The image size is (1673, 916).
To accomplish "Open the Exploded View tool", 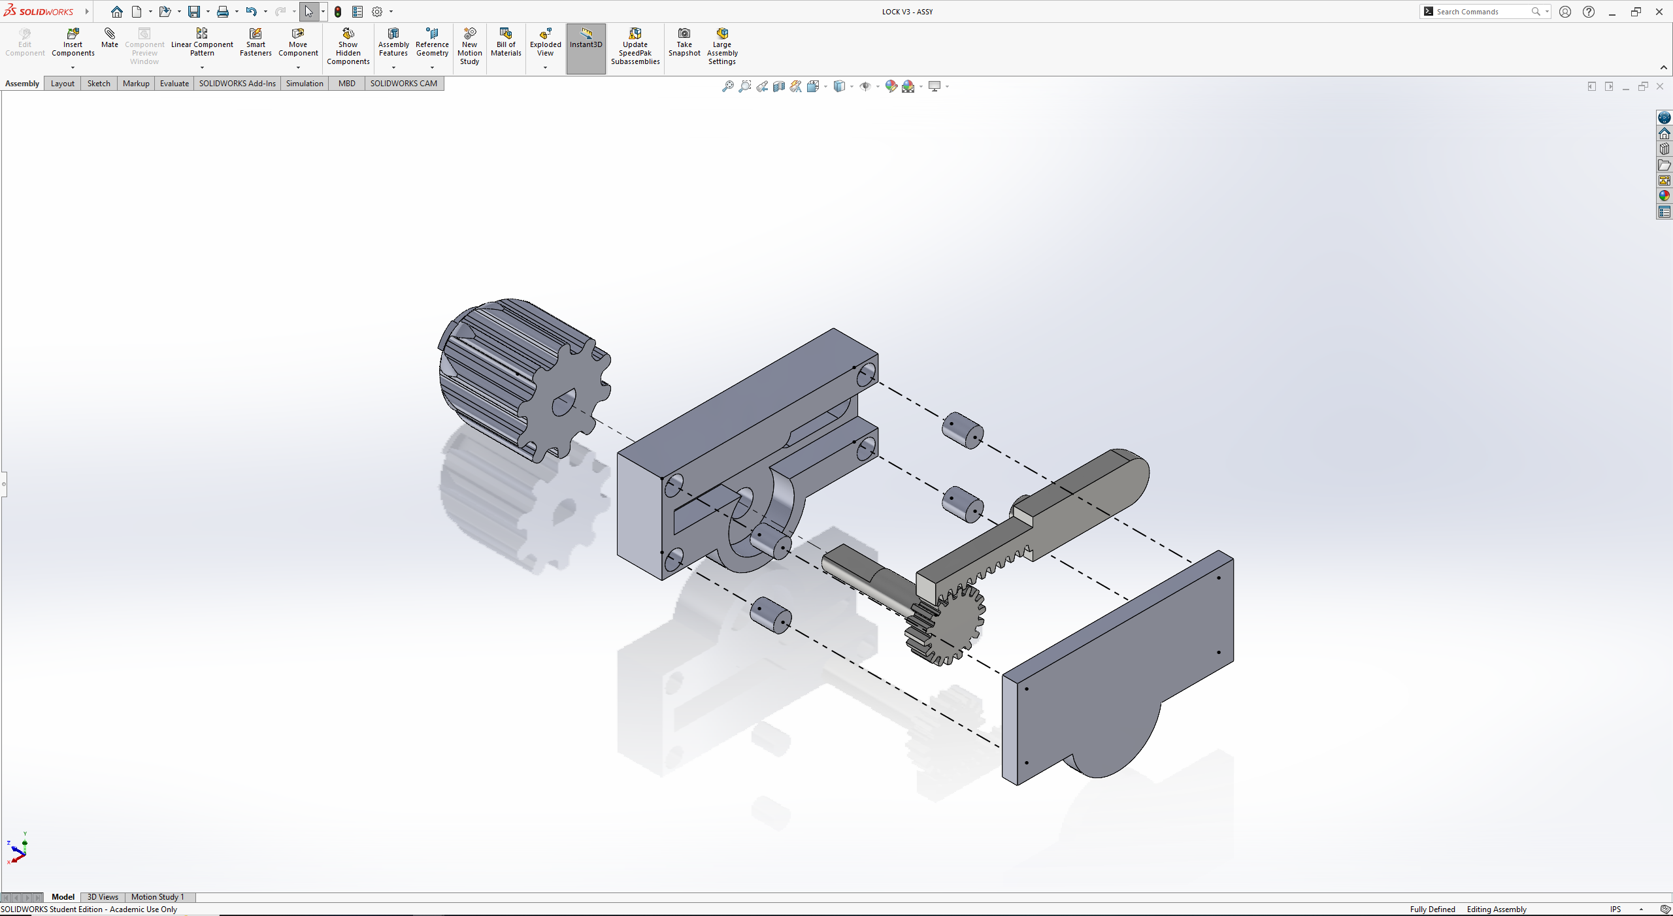I will pos(545,42).
